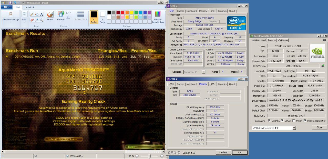This screenshot has height=159, width=328.
Task: Open the NVIDIA GeForce GTX 460 dropdown
Action: [294, 128]
